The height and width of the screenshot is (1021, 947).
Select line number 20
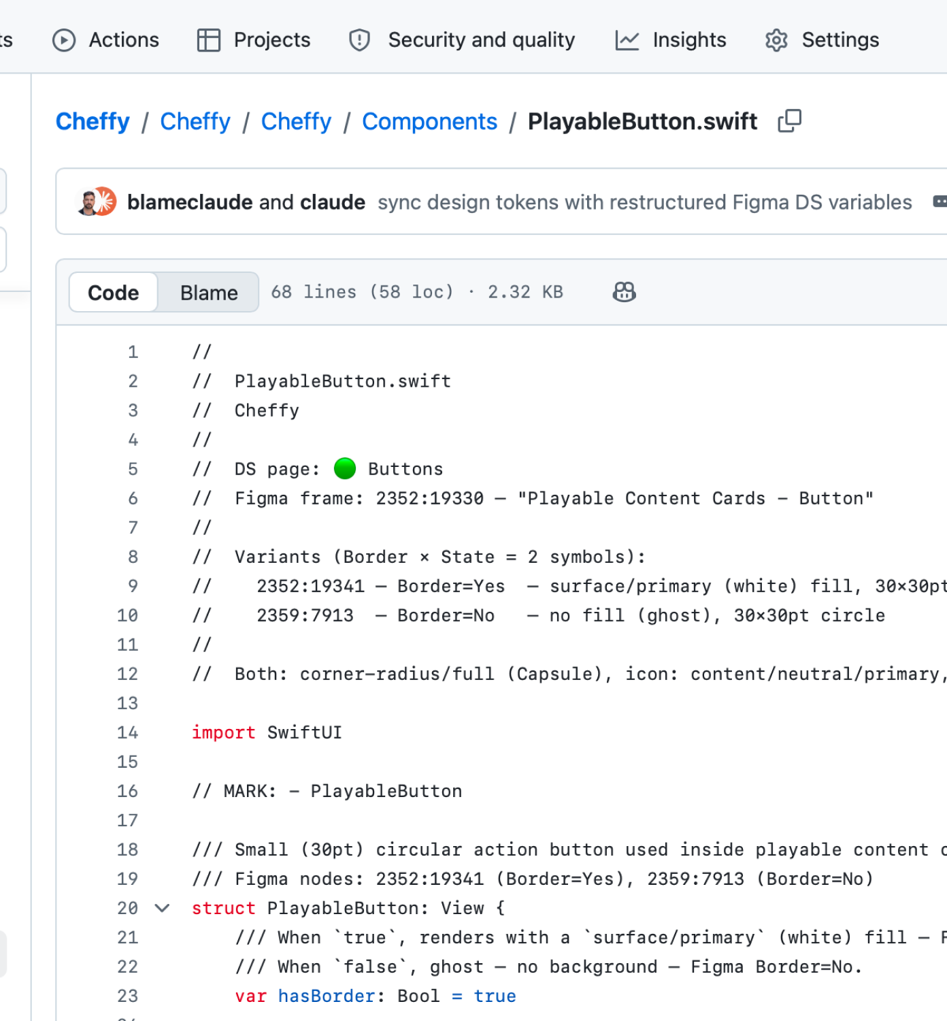click(x=127, y=908)
